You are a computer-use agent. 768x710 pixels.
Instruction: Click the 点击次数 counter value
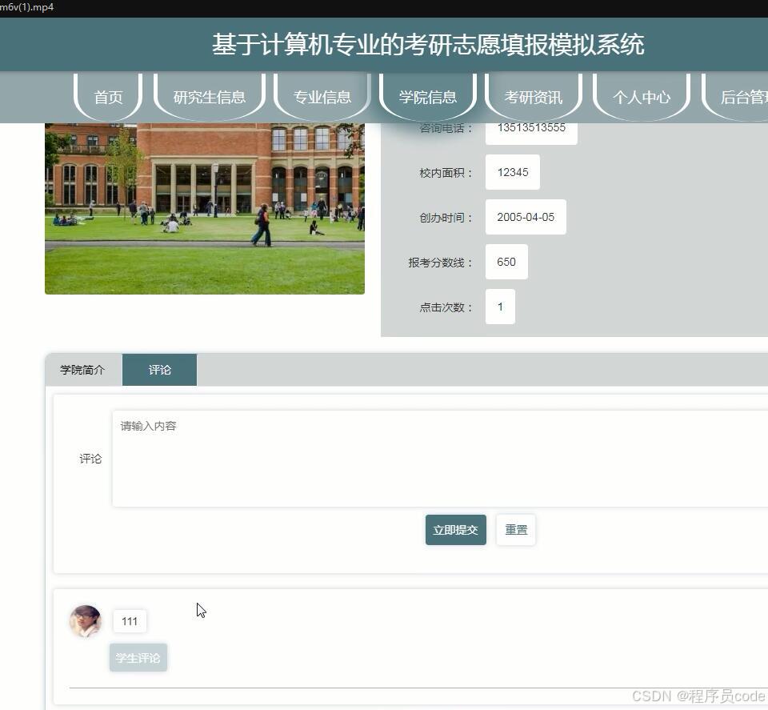(500, 307)
